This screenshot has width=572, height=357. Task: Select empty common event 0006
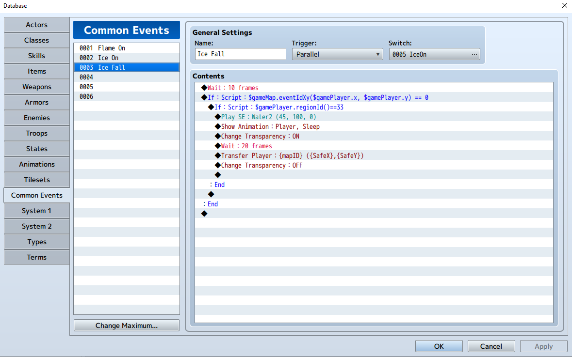(127, 96)
